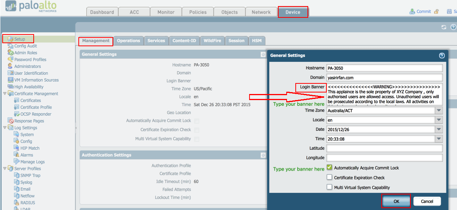Open the Date picker dropdown arrow
Viewport: 457px width, 210px height.
click(x=438, y=129)
